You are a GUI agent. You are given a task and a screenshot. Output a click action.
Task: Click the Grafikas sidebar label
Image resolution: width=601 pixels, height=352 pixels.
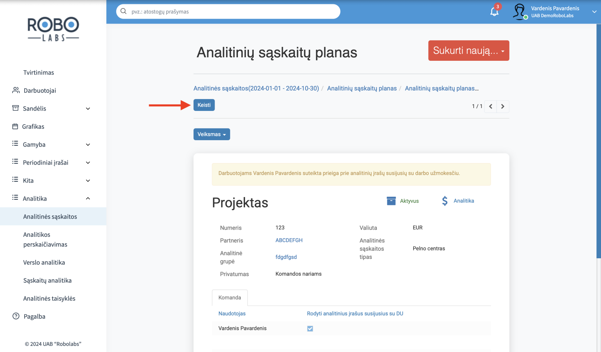pos(33,127)
